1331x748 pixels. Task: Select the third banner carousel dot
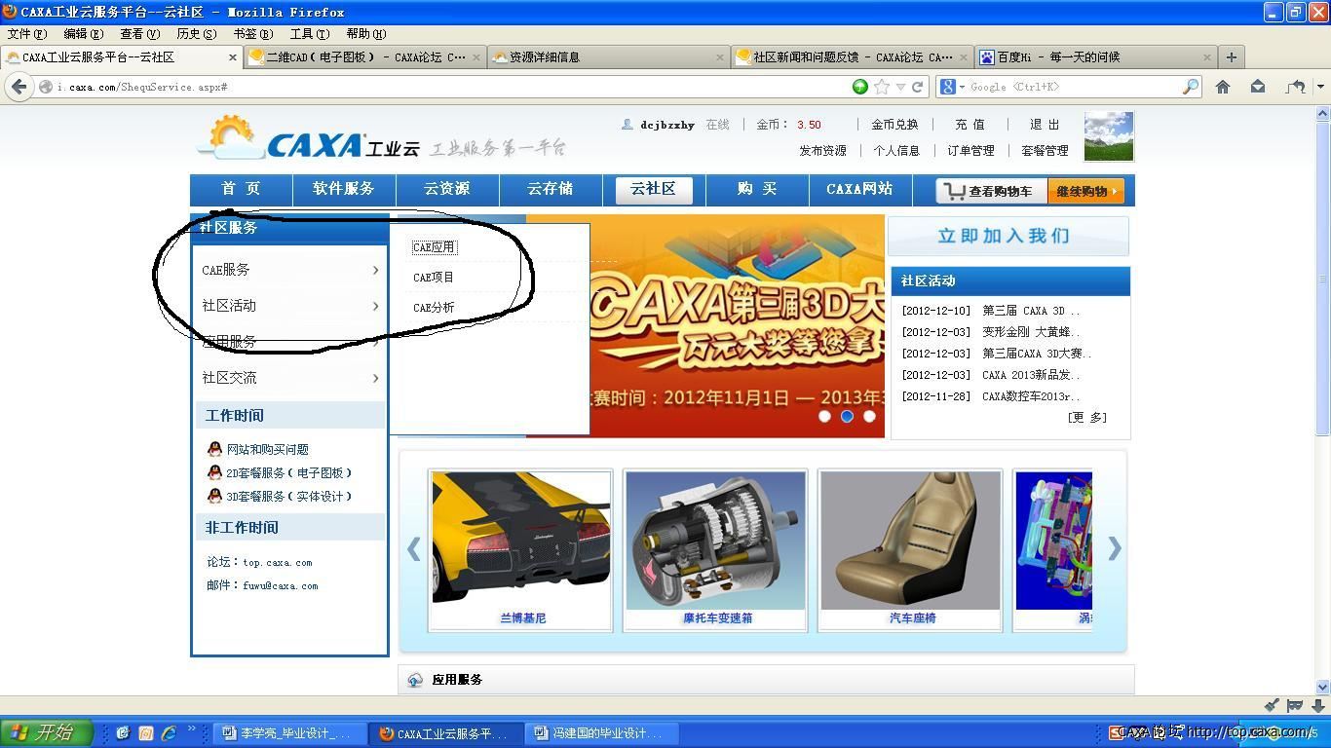(869, 416)
